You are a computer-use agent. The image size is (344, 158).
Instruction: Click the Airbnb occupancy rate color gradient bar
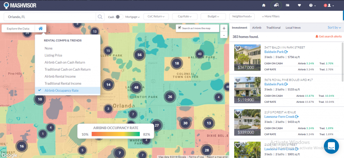(116, 134)
